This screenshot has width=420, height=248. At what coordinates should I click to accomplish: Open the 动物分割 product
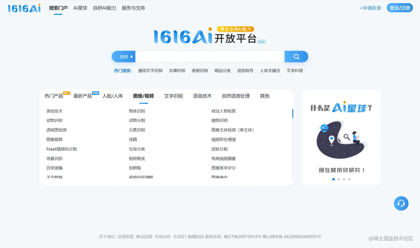(x=137, y=120)
